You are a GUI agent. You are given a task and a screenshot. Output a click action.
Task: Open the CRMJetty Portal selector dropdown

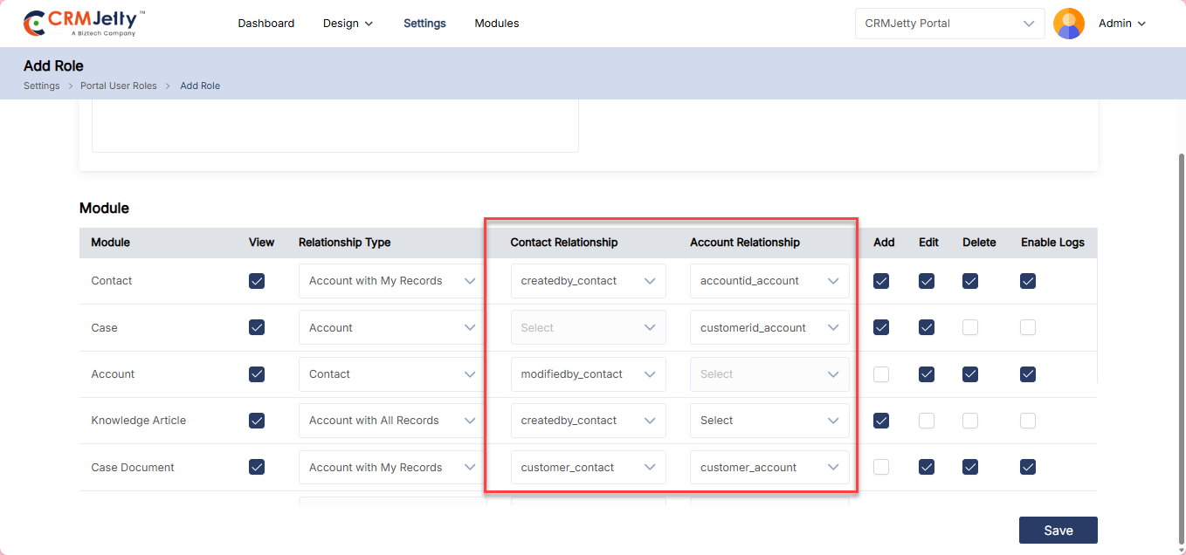pos(949,24)
